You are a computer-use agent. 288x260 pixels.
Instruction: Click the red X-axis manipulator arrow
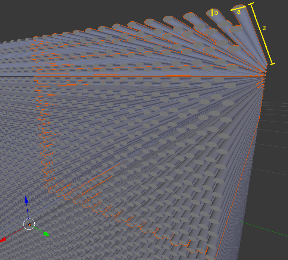pos(3,239)
